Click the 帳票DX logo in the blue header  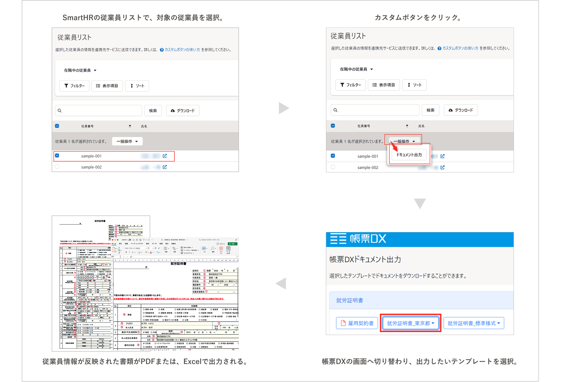tap(358, 239)
